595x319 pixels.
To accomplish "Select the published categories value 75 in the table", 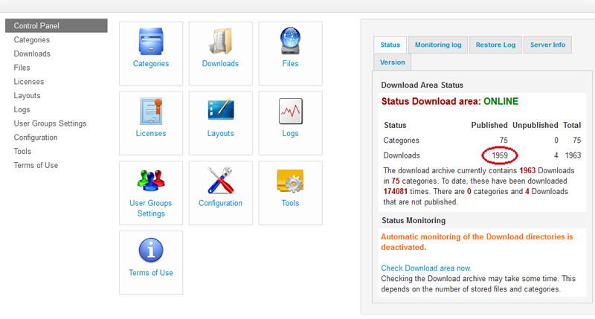I will pyautogui.click(x=504, y=141).
